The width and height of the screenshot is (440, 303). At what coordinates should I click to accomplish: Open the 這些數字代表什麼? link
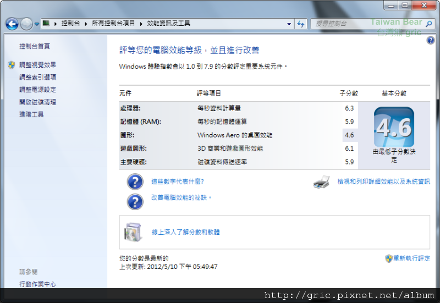[x=178, y=181]
